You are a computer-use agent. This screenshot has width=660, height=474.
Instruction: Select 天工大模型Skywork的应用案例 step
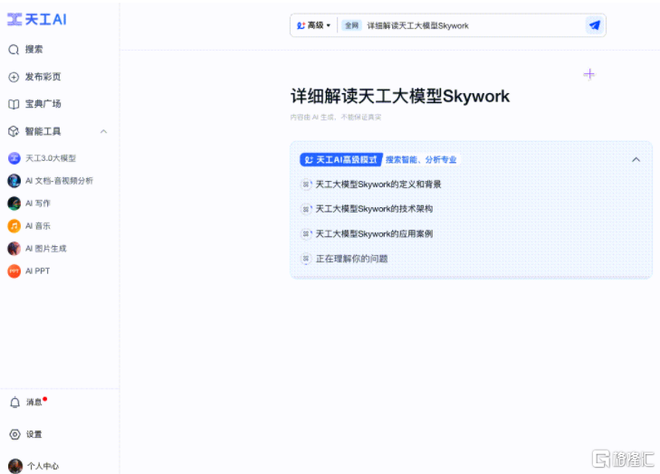(x=374, y=234)
